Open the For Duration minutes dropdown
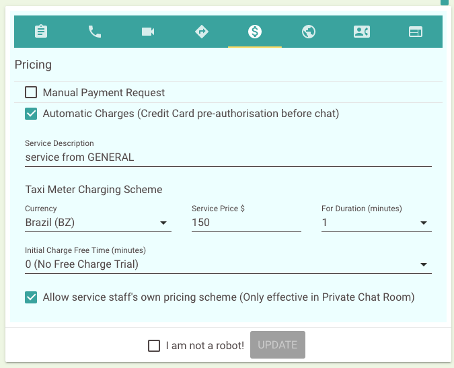Viewport: 454px width, 368px height. [377, 223]
